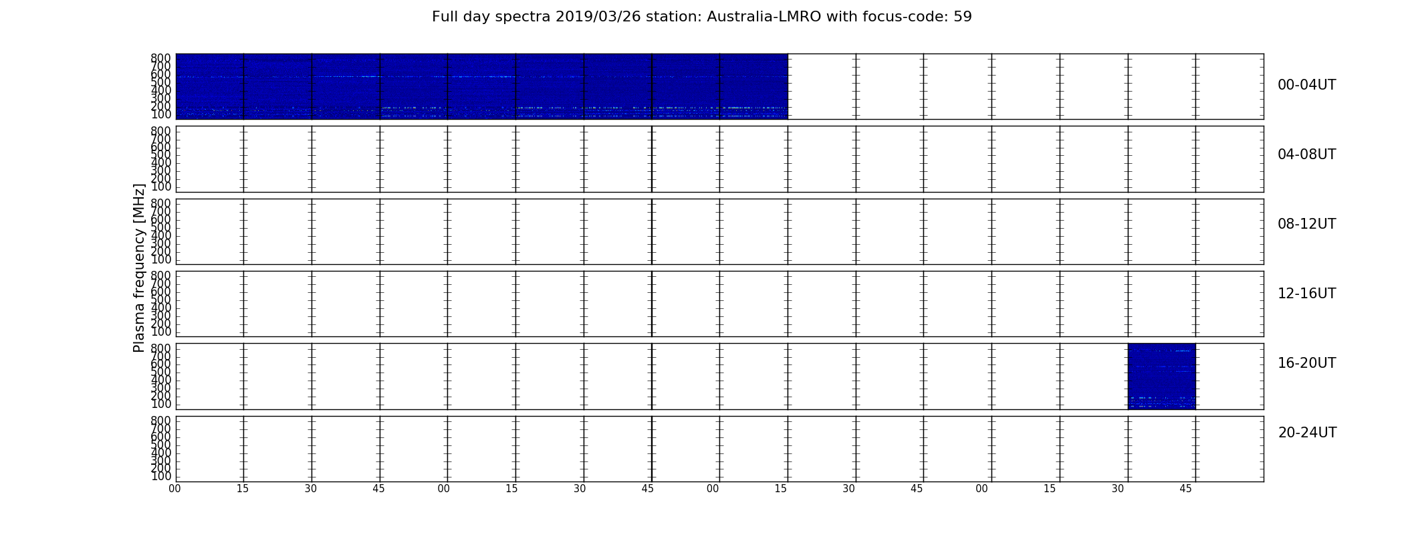Click the leftmost 15 time-axis tick label

pyautogui.click(x=243, y=489)
